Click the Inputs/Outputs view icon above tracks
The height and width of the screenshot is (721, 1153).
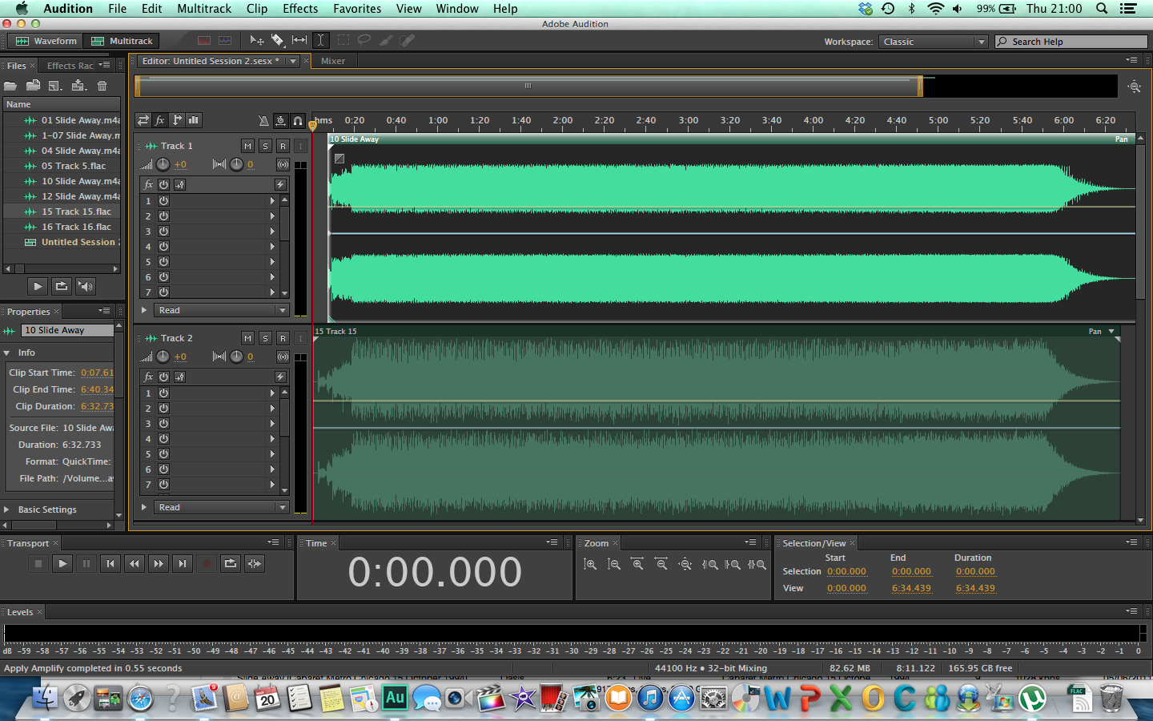(143, 120)
